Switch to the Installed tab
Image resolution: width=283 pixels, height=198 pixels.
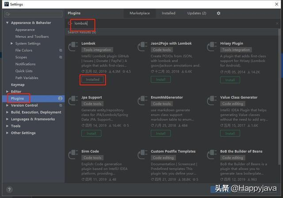(x=168, y=13)
